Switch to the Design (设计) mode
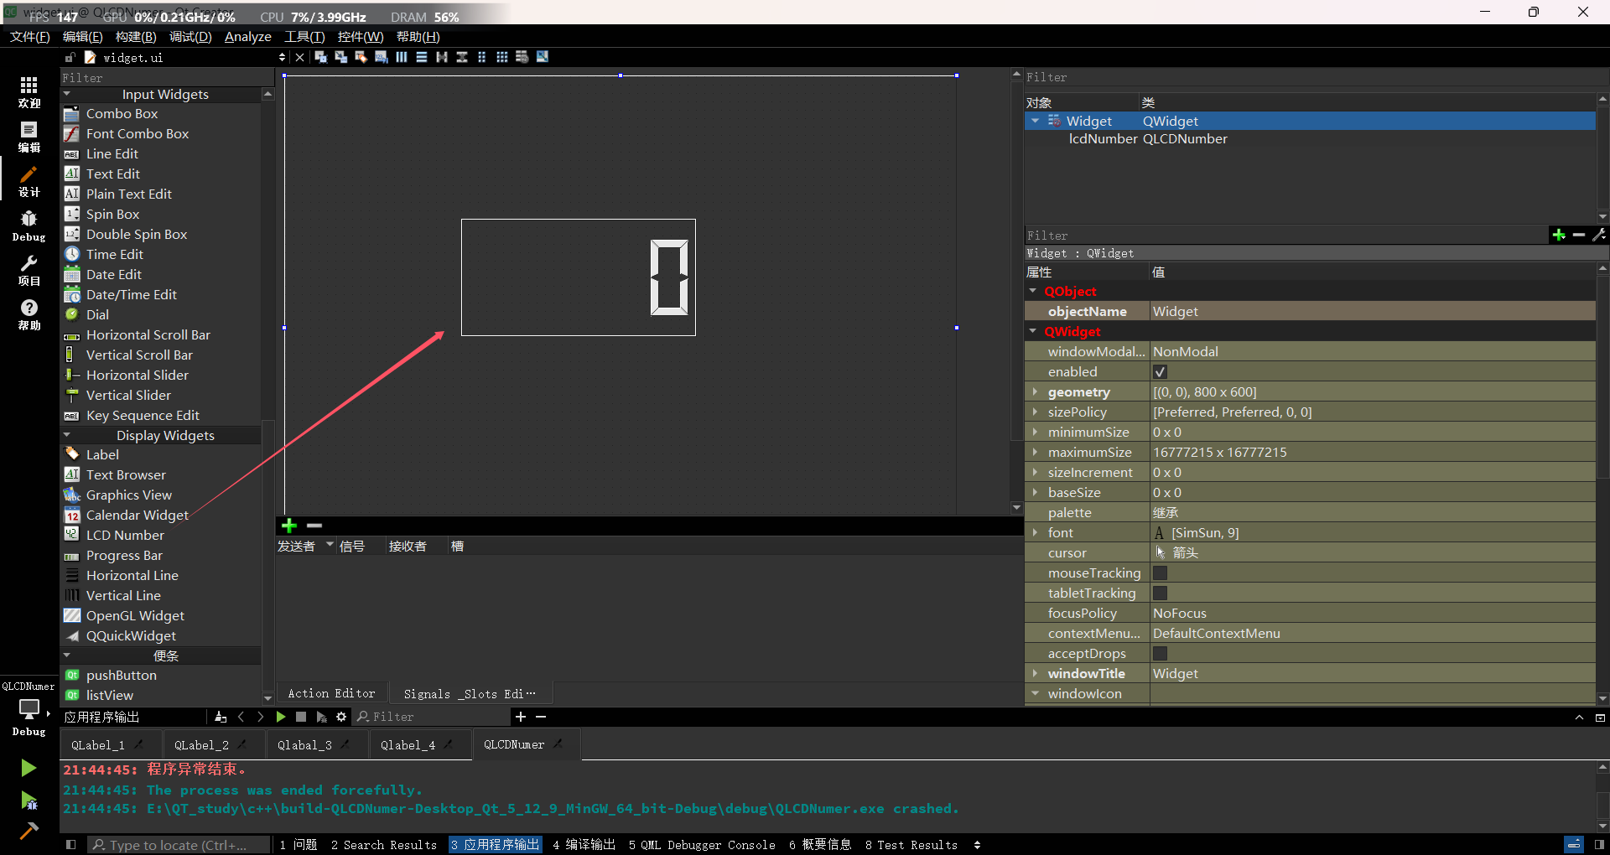Viewport: 1610px width, 855px height. 29,181
